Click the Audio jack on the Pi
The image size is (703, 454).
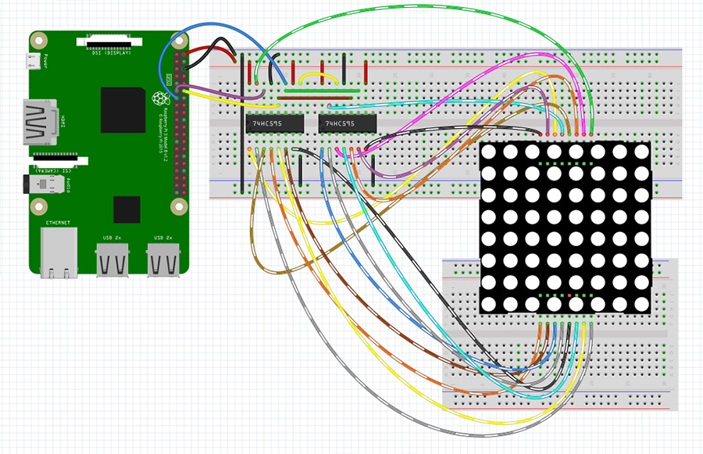click(x=44, y=184)
